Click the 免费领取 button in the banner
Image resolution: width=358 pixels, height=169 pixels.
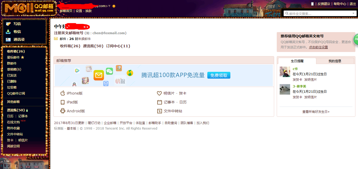[219, 75]
